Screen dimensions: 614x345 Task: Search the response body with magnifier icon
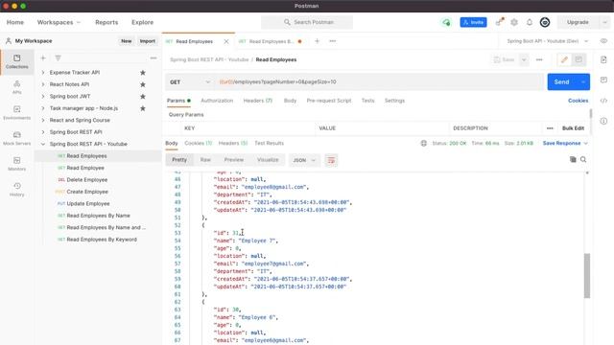coord(583,160)
